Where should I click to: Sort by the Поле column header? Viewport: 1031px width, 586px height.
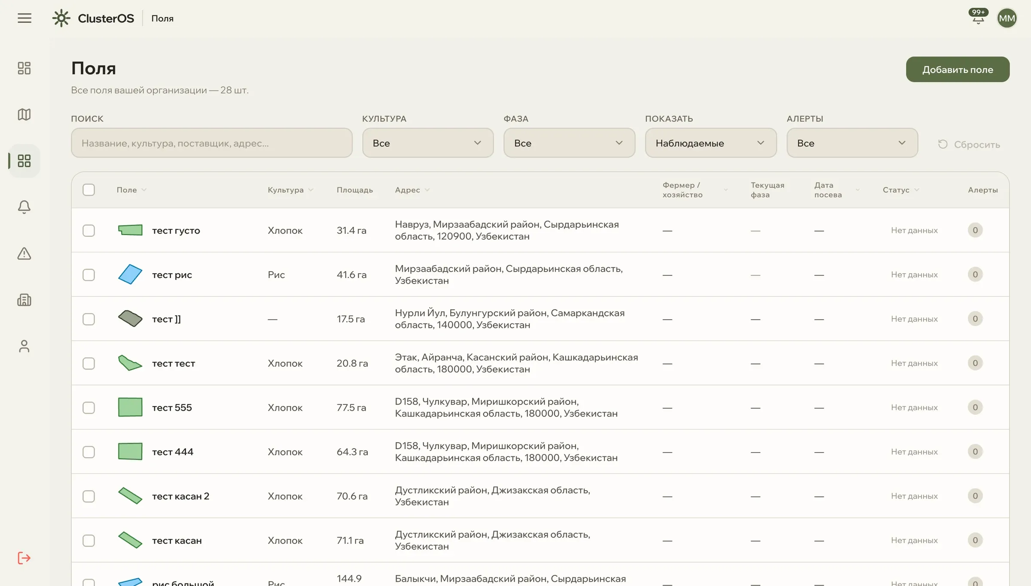131,190
